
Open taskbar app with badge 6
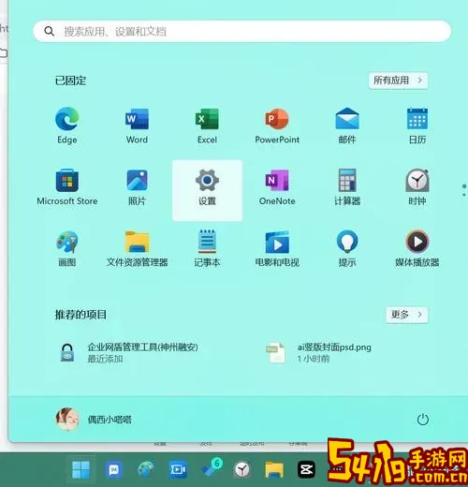(212, 468)
